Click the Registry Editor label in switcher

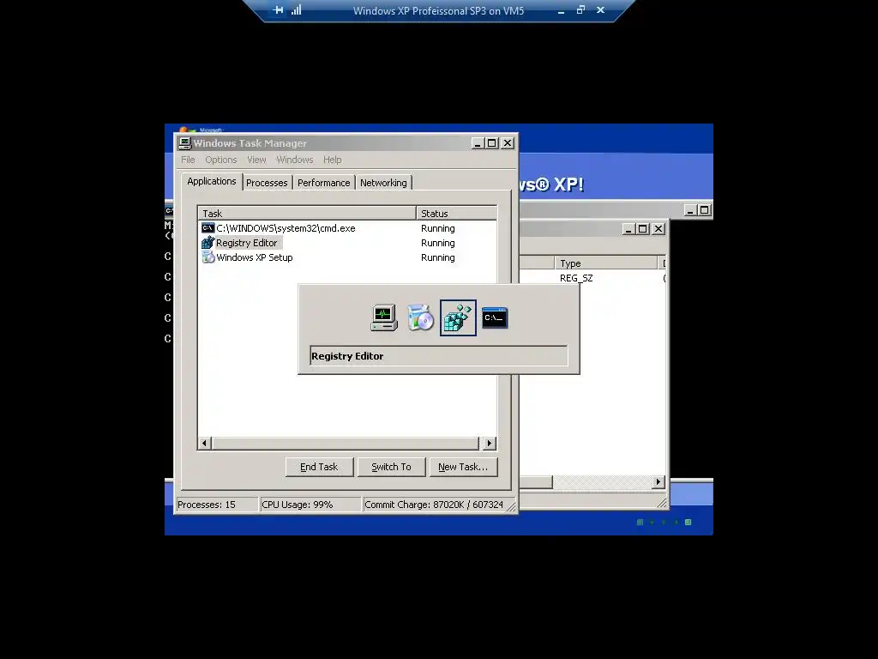348,356
